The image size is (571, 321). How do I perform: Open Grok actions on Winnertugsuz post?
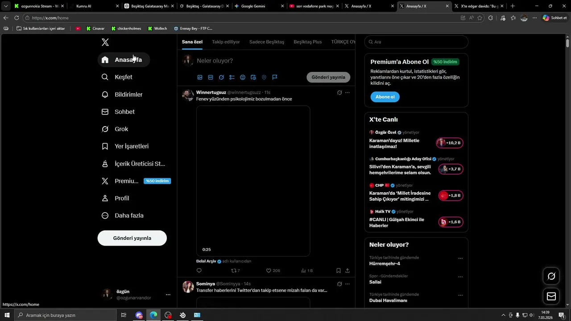point(339,93)
